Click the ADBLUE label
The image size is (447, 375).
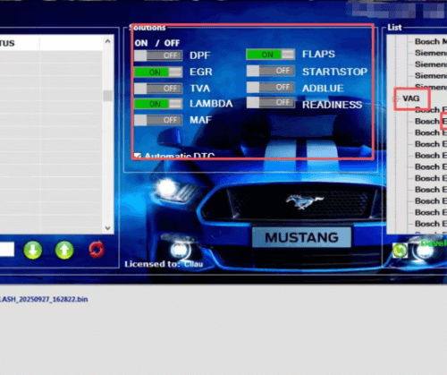[x=323, y=89]
